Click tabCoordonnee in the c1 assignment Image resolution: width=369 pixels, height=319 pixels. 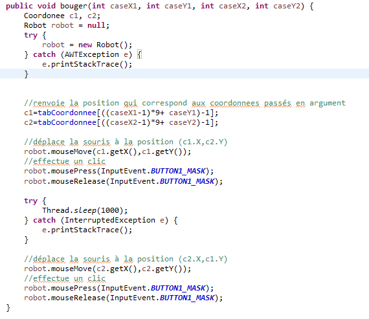(x=67, y=113)
